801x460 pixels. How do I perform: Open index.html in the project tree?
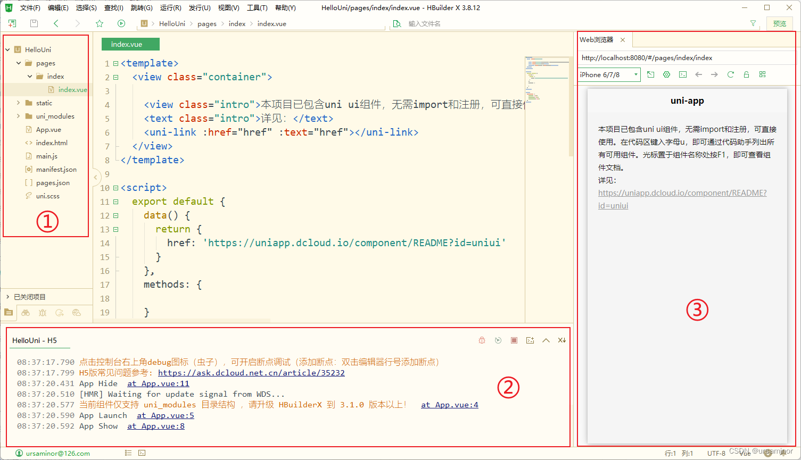52,143
